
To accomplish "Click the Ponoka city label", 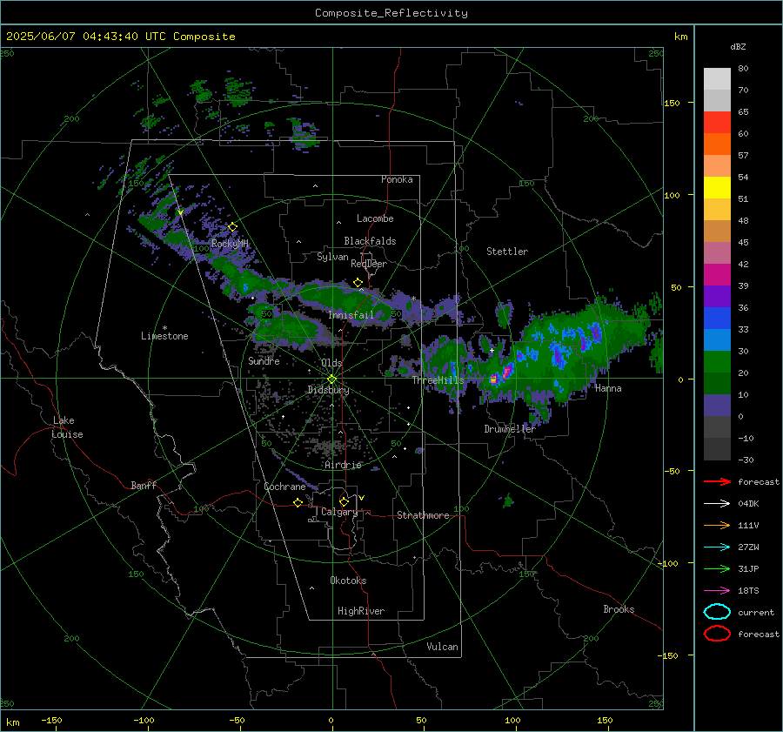I will pyautogui.click(x=397, y=179).
